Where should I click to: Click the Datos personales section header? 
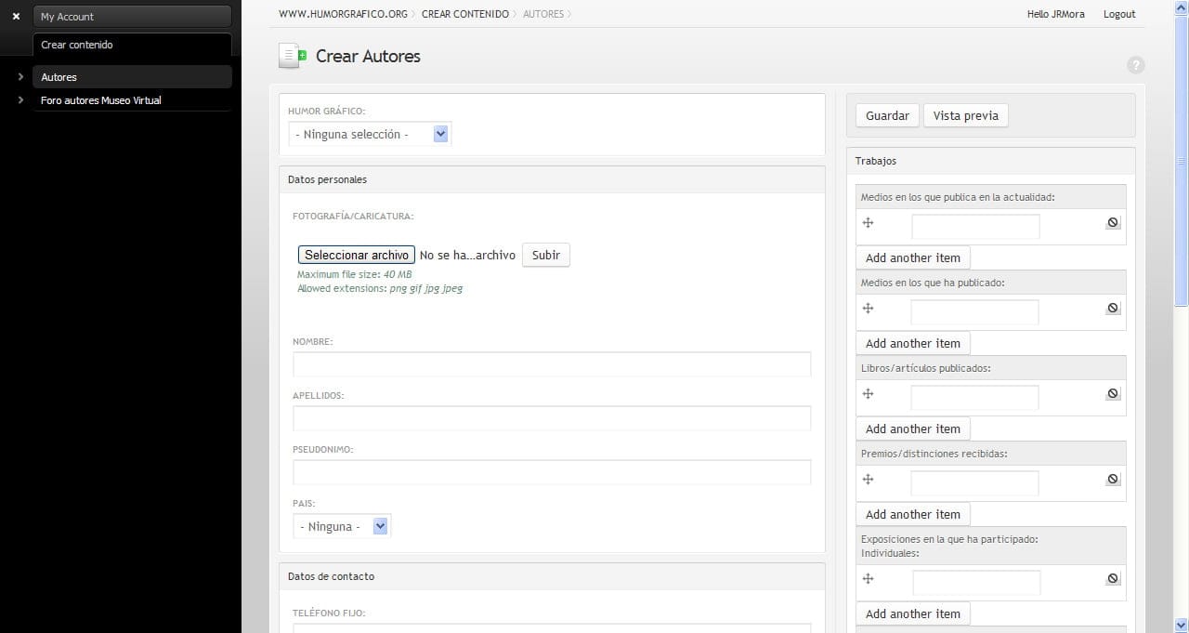pyautogui.click(x=552, y=179)
